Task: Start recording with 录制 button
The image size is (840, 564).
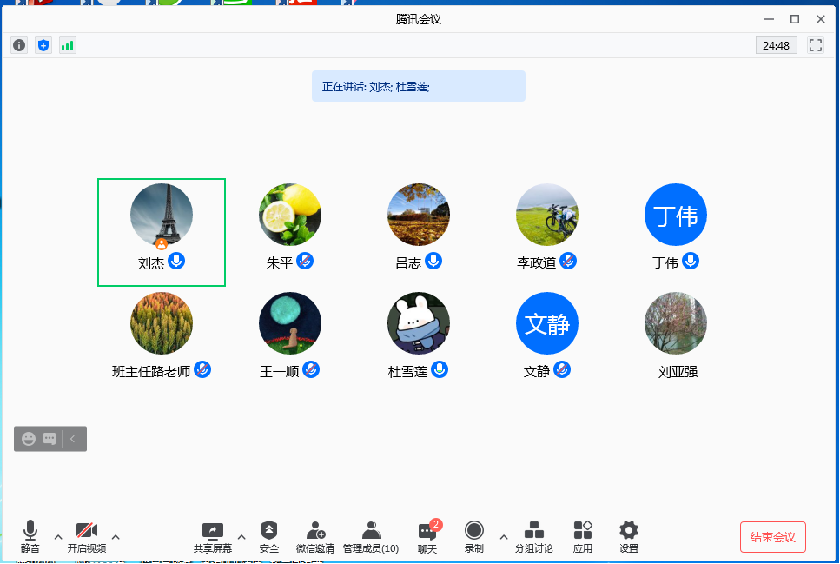Action: [473, 537]
